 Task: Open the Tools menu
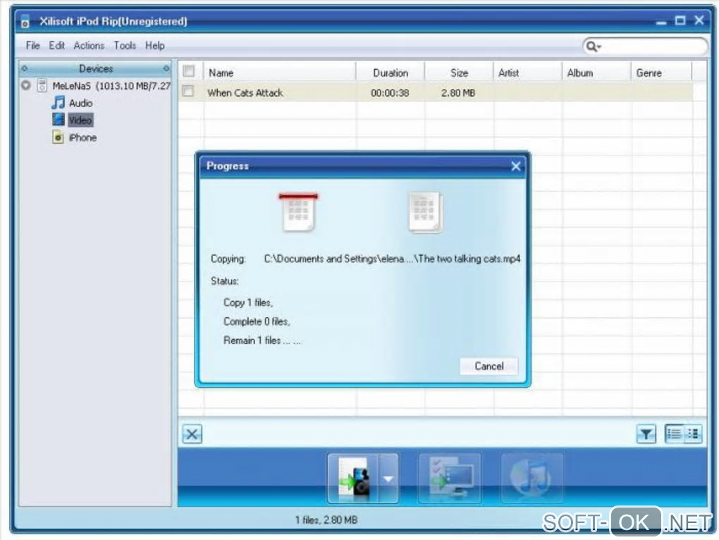click(x=125, y=45)
